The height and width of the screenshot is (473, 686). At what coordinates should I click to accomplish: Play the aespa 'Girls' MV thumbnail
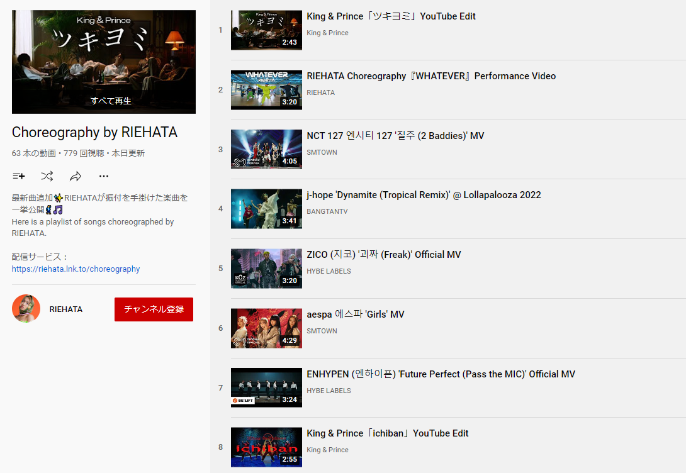[266, 328]
